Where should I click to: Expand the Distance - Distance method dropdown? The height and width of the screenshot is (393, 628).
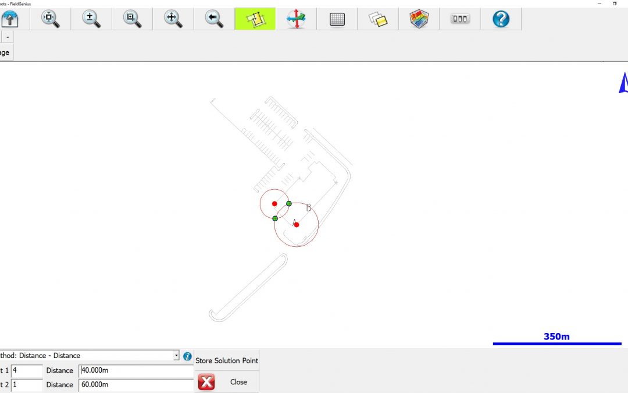pyautogui.click(x=176, y=356)
